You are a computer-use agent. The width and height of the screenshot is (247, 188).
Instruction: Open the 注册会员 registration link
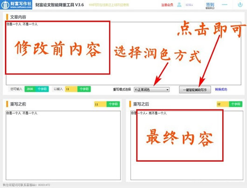pos(167,5)
